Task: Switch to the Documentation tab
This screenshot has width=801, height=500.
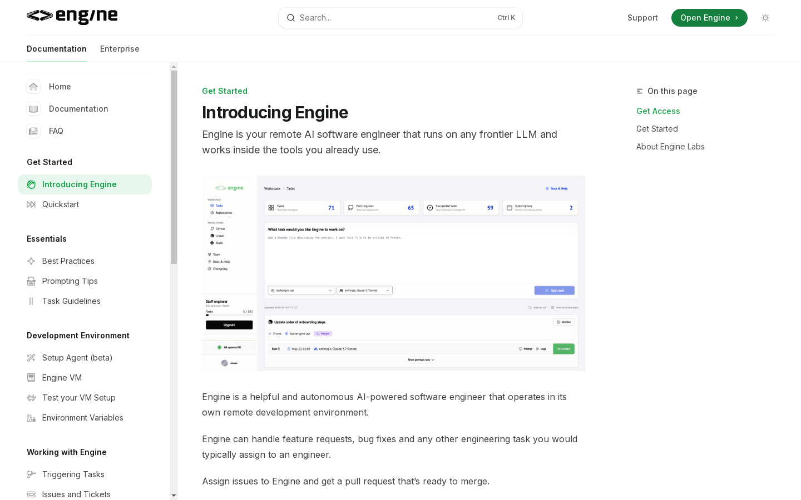Action: (x=57, y=49)
